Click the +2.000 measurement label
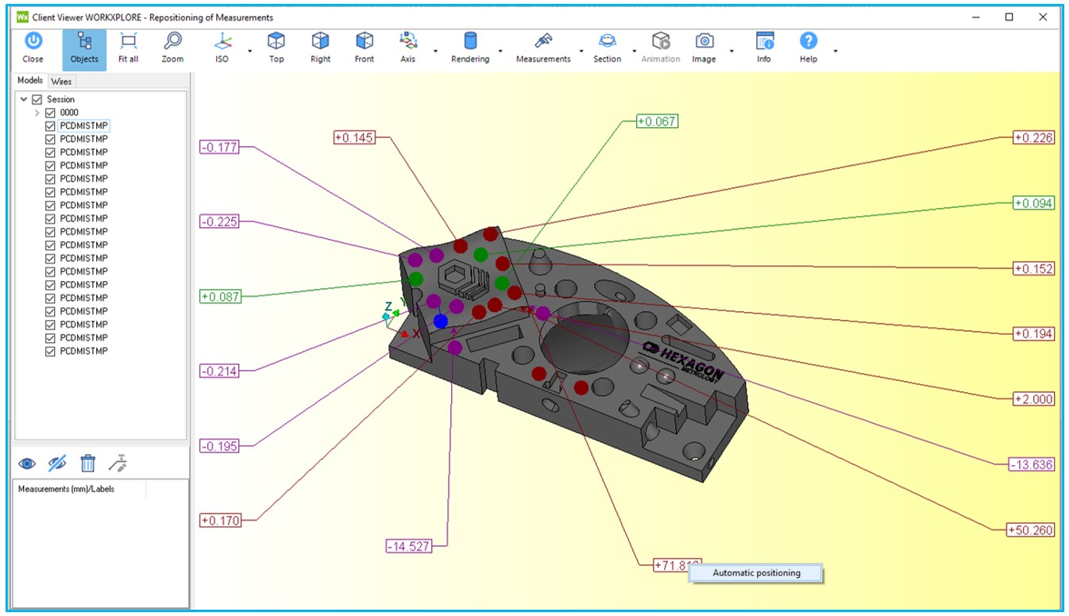 click(x=1034, y=399)
